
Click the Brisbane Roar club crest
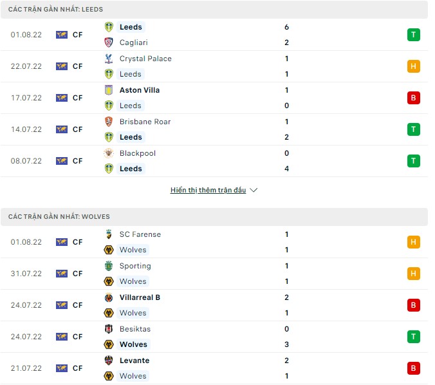[109, 122]
